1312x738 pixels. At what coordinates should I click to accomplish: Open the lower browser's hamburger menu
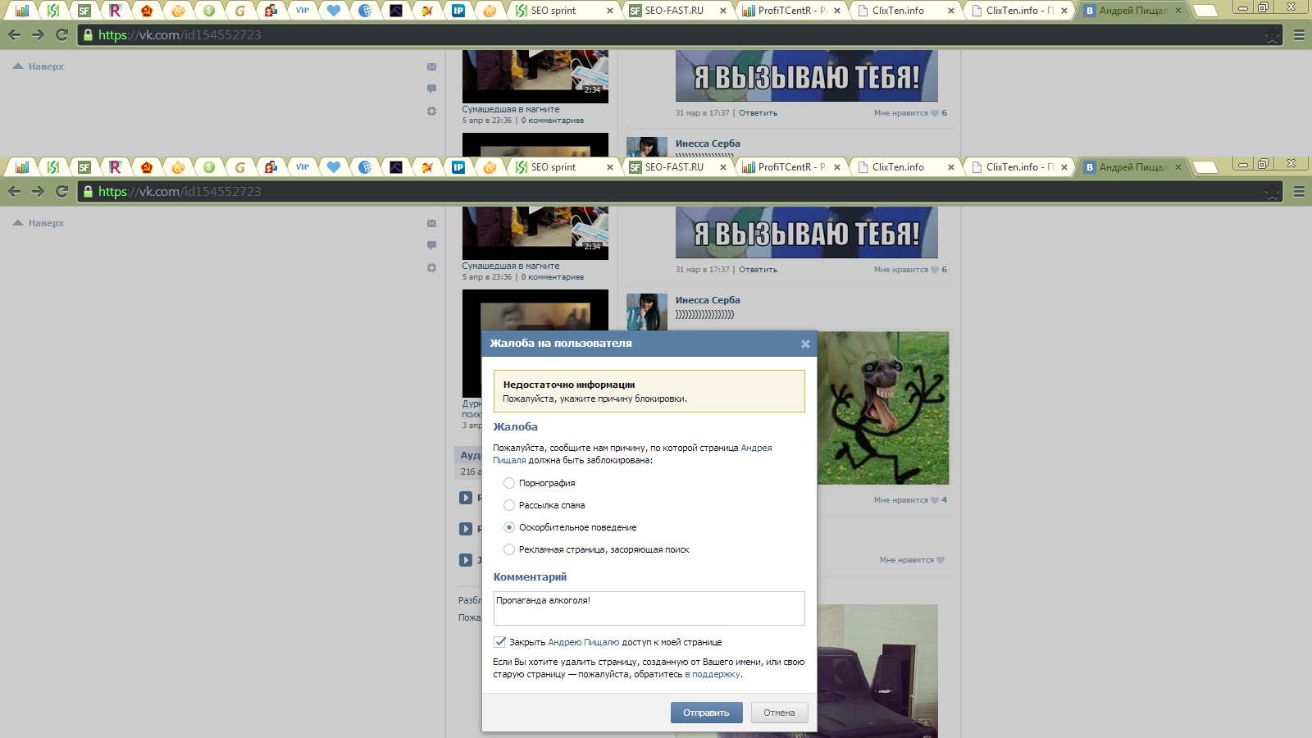1299,191
